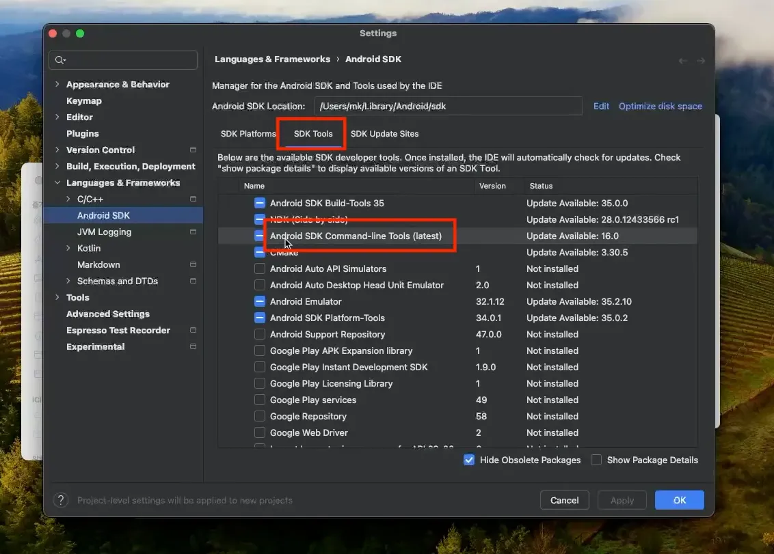Click the back navigation arrow icon

click(682, 61)
